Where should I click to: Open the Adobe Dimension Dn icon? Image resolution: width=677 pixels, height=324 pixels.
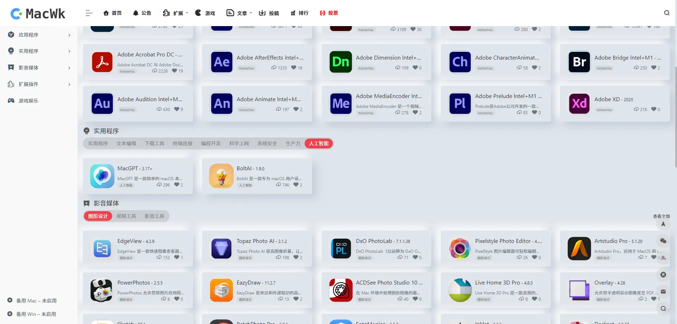[341, 62]
